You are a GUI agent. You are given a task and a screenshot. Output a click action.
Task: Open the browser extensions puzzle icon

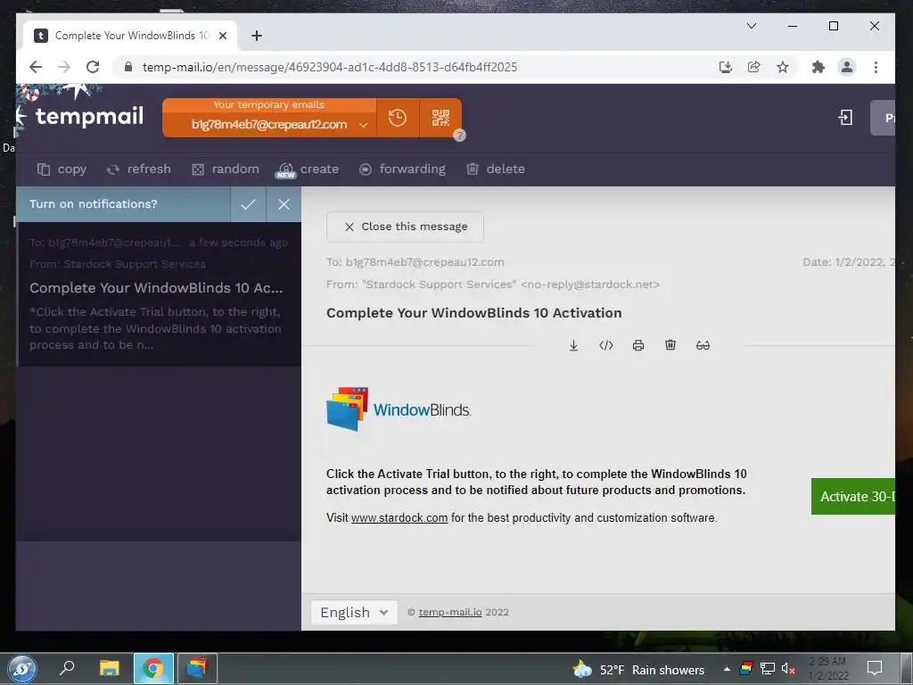(x=818, y=67)
